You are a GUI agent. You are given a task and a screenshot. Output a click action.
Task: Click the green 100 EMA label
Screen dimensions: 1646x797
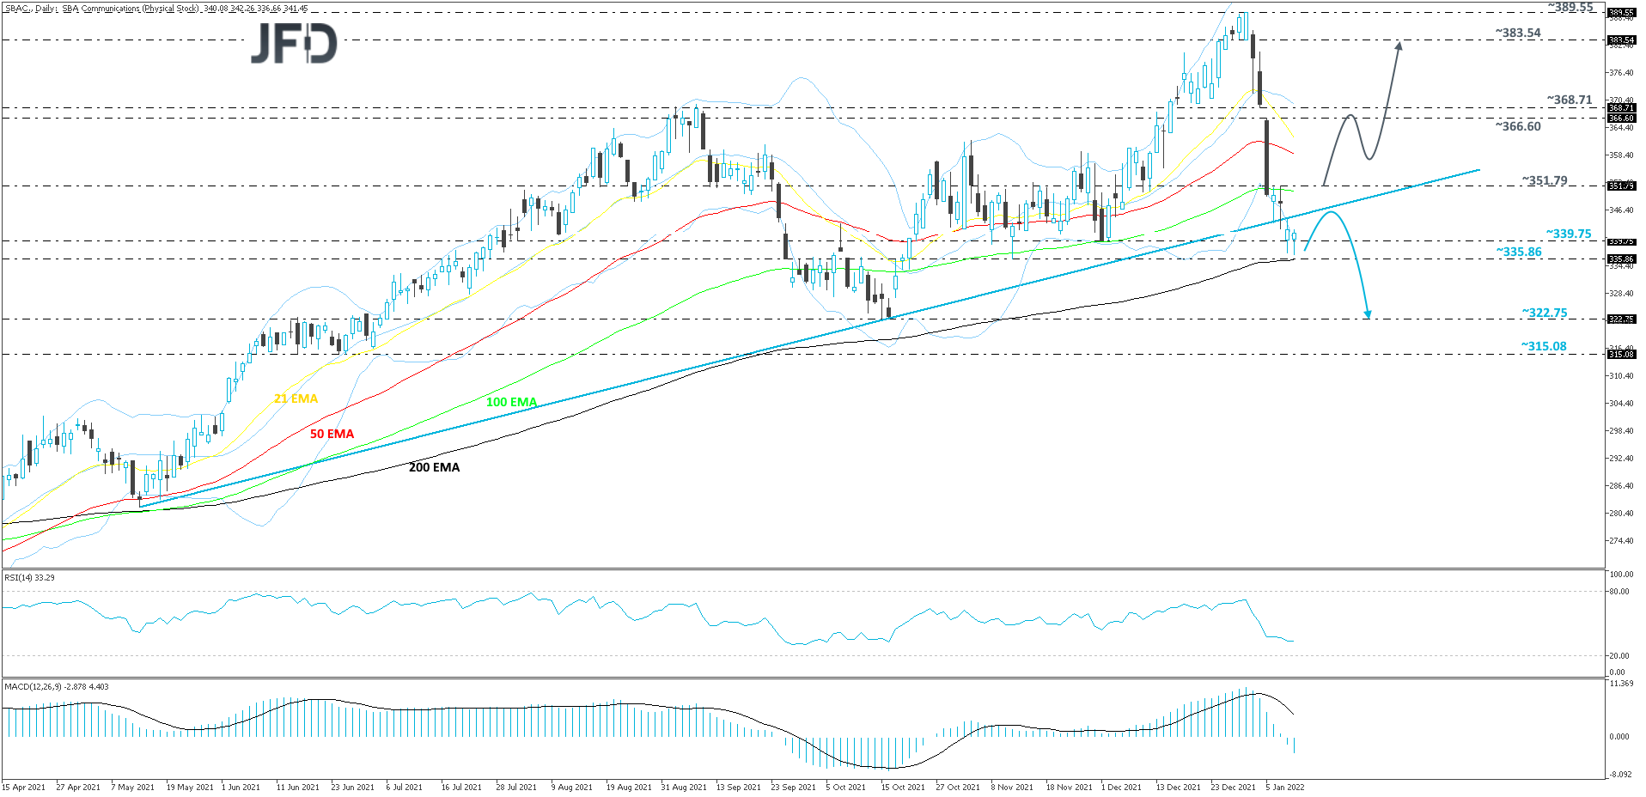[x=511, y=402]
